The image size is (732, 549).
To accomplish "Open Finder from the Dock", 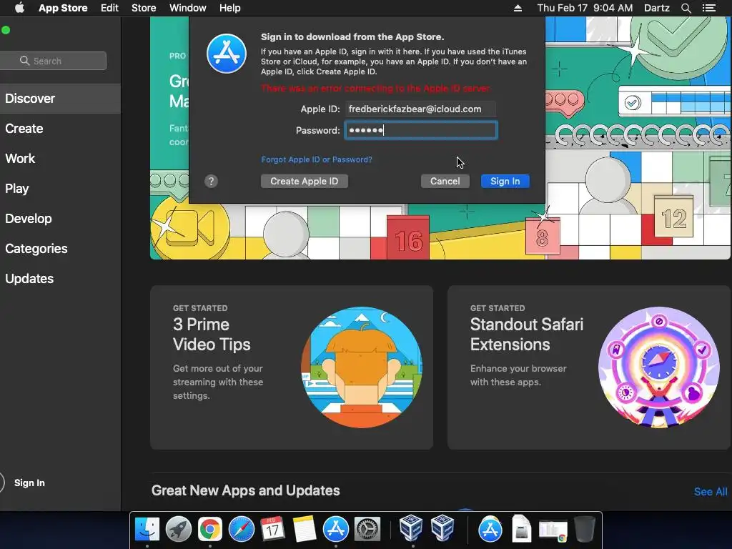I will [x=147, y=530].
